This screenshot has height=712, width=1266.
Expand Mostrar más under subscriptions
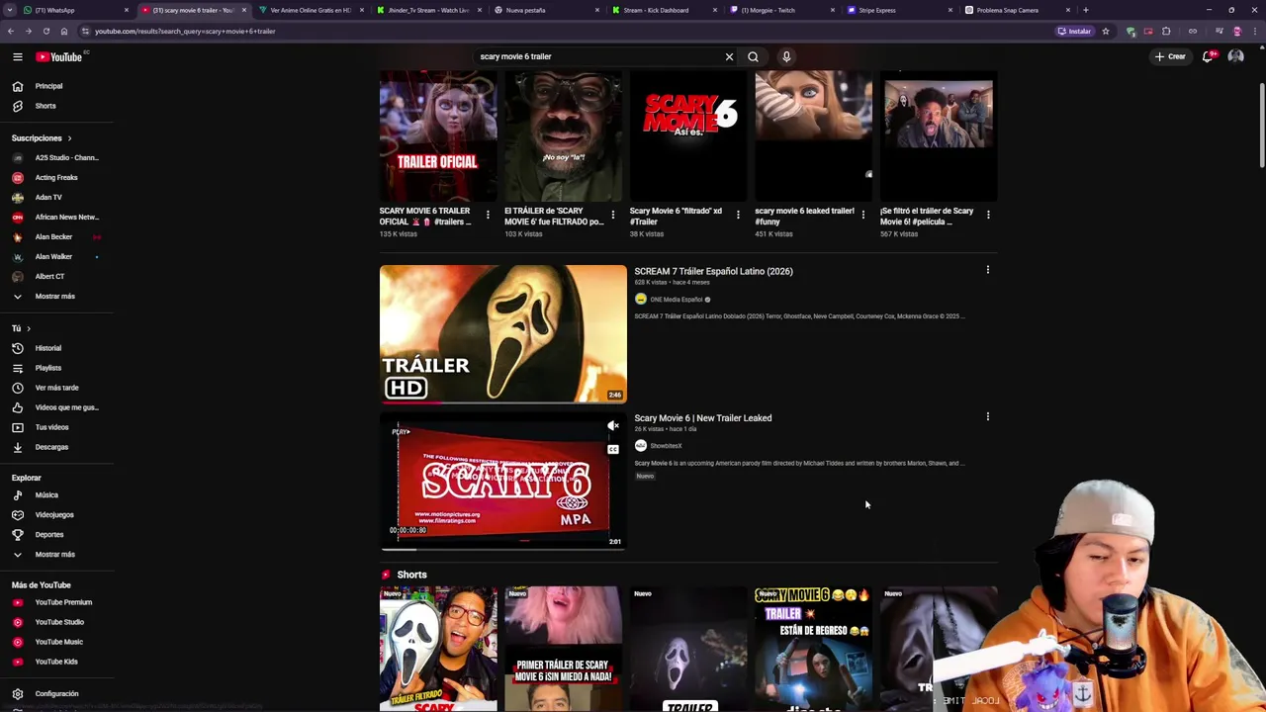(56, 296)
